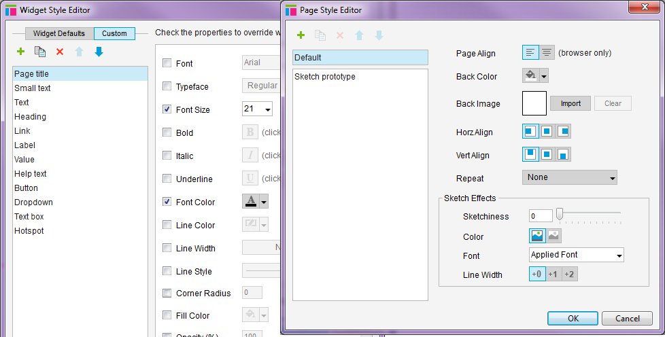Enable the Font override checkbox
The image size is (665, 337).
point(167,63)
